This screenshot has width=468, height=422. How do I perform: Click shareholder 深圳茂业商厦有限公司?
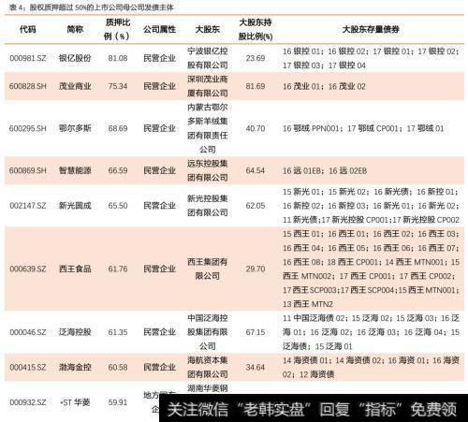(x=208, y=86)
